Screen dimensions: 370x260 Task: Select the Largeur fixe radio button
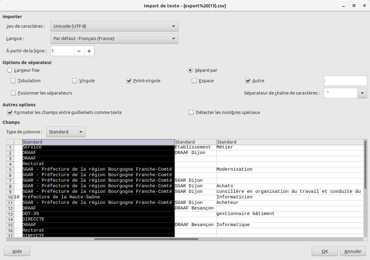tap(10, 70)
